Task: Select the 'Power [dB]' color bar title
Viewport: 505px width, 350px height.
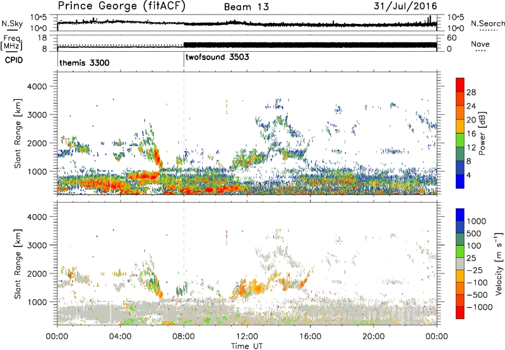Action: [x=482, y=133]
